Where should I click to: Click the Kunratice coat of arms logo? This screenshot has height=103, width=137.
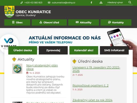[9, 12]
